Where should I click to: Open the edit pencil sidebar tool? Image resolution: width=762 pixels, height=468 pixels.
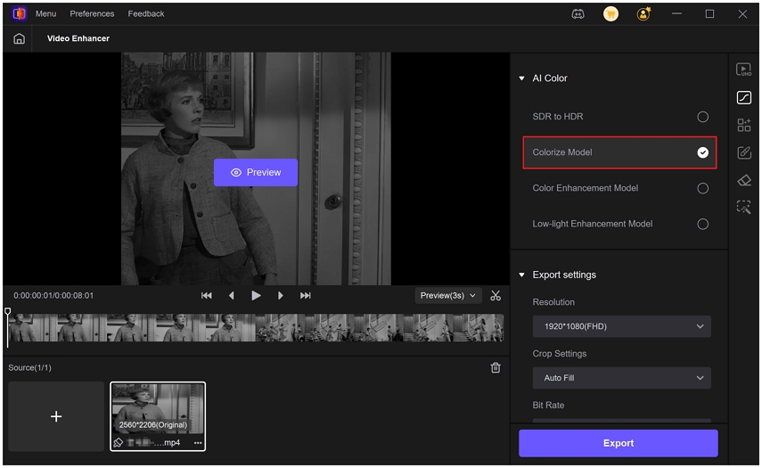click(x=743, y=152)
